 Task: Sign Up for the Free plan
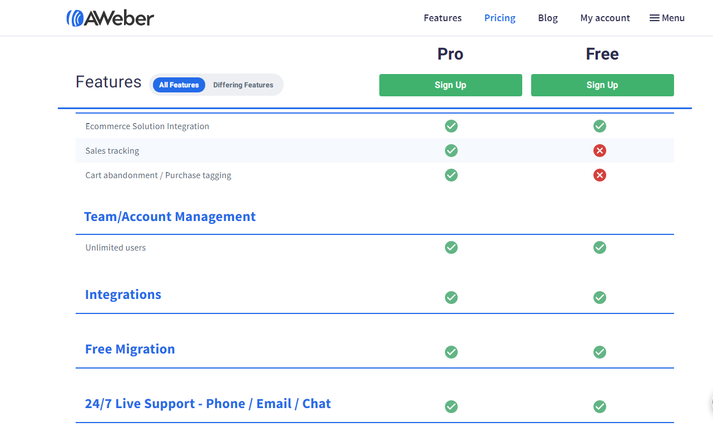(x=602, y=85)
